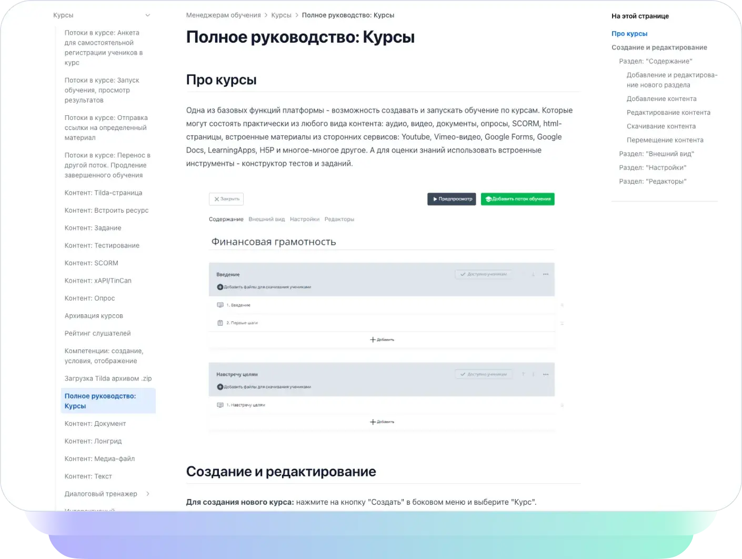The width and height of the screenshot is (742, 559).
Task: Open the Курсы breadcrumb link
Action: click(x=282, y=15)
